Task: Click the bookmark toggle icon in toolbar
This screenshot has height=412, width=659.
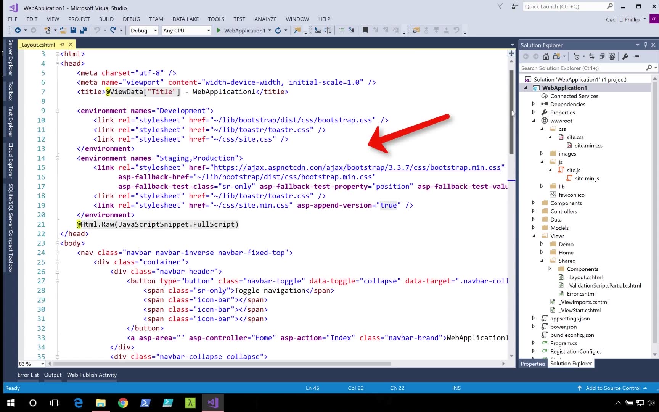Action: pyautogui.click(x=365, y=30)
